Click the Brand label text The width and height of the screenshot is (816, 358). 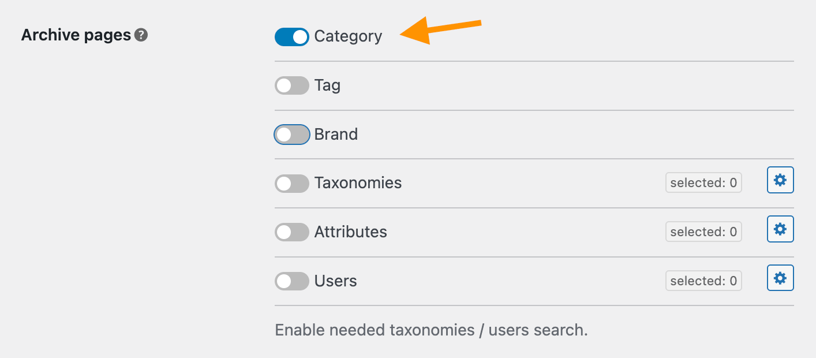click(x=336, y=135)
